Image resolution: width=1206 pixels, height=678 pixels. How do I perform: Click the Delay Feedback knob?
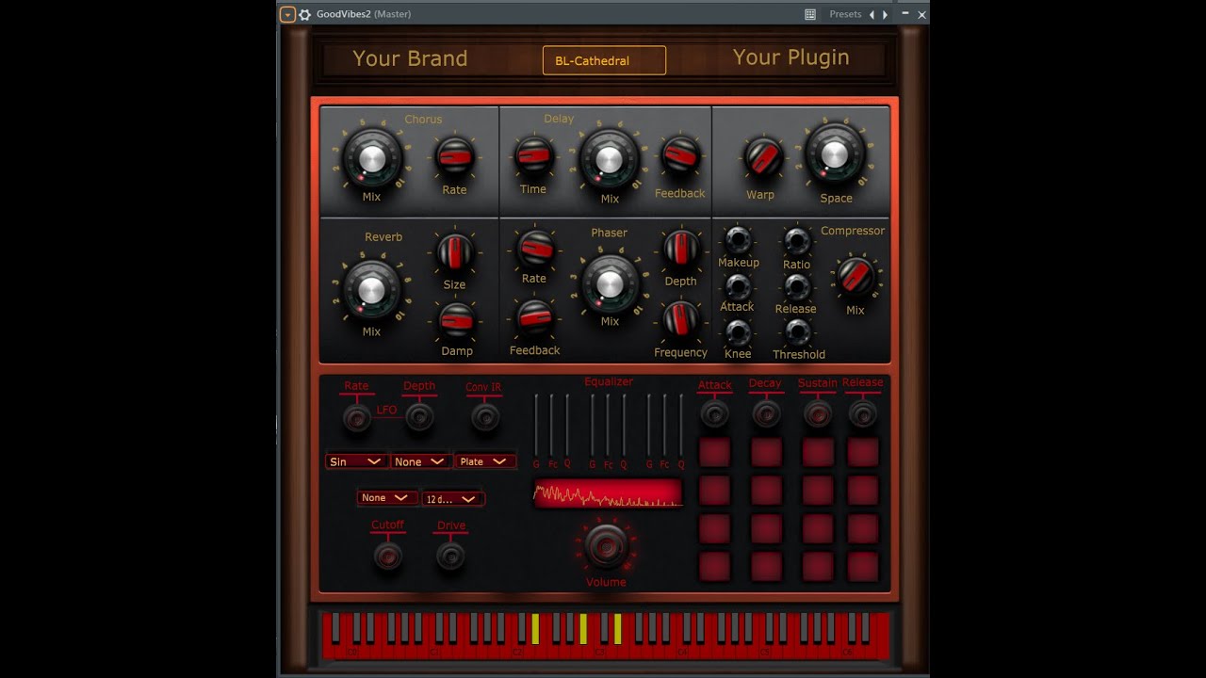click(x=679, y=156)
